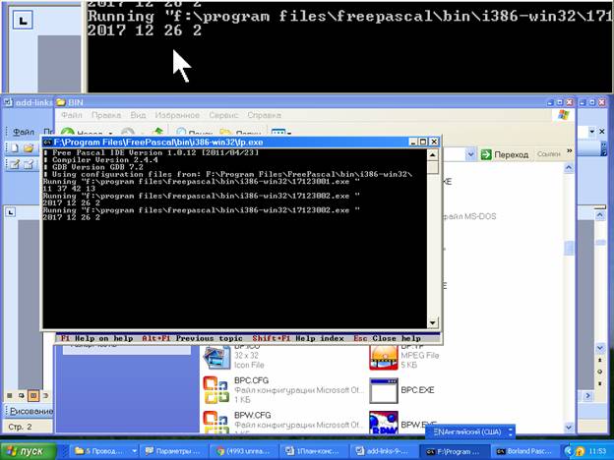The image size is (614, 460).
Task: Click the Рисование toolbar label in Word
Action: (x=31, y=411)
